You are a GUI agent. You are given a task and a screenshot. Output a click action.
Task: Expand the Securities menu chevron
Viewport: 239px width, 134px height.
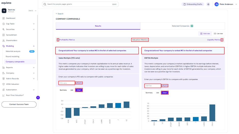coord(34,29)
